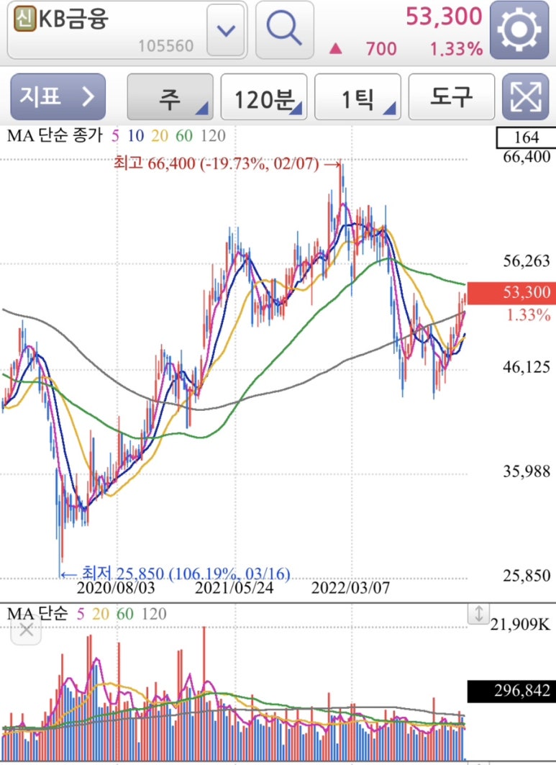Click the volume panel resize arrow icon
The height and width of the screenshot is (765, 556).
pyautogui.click(x=478, y=613)
